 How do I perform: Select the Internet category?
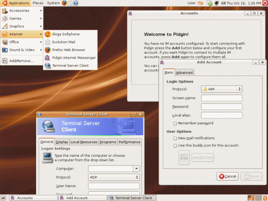pos(22,34)
